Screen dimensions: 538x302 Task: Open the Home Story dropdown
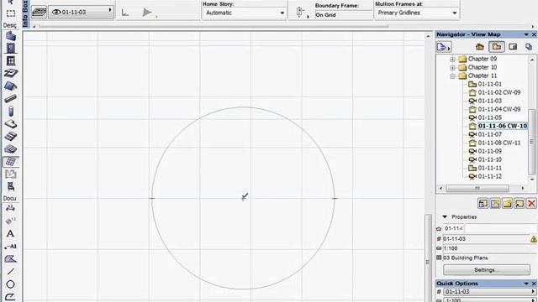[245, 13]
